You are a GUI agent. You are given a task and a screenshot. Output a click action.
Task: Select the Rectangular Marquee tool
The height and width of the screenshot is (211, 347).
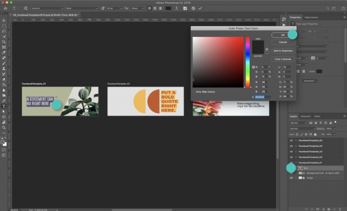click(x=4, y=26)
